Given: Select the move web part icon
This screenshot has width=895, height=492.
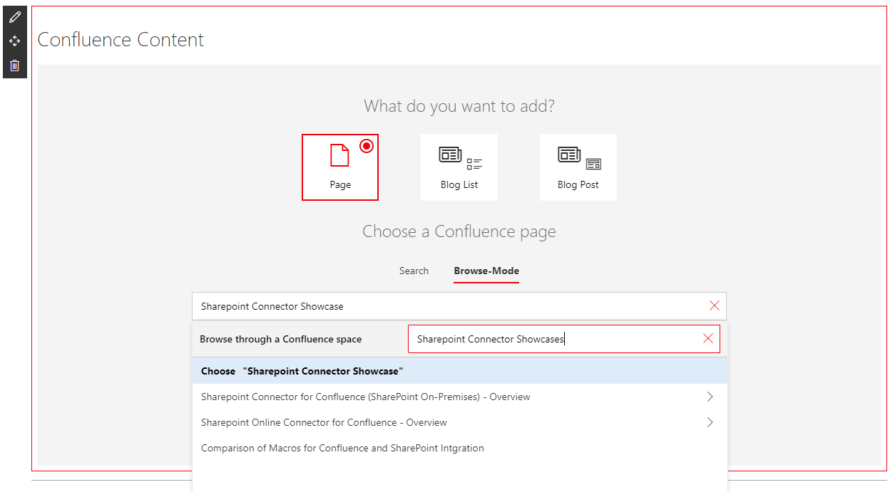Looking at the screenshot, I should (14, 41).
